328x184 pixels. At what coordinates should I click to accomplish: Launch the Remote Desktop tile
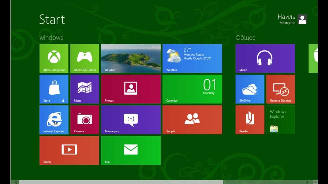[281, 89]
